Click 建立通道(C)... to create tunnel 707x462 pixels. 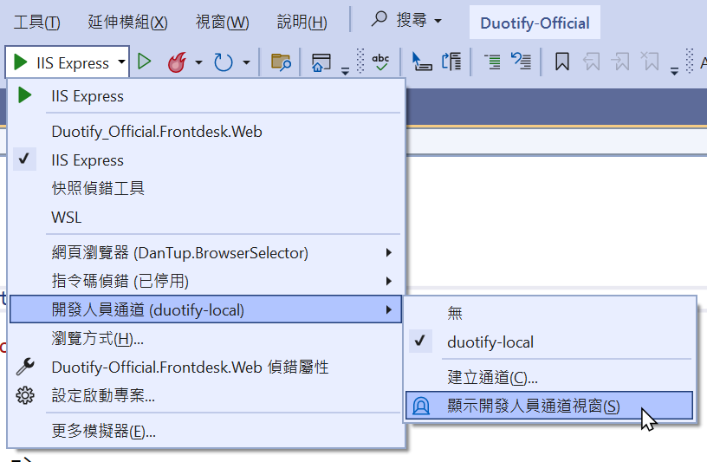[549, 377]
